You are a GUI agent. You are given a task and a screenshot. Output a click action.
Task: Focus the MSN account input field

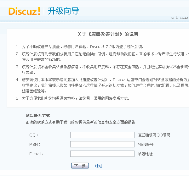point(102,144)
